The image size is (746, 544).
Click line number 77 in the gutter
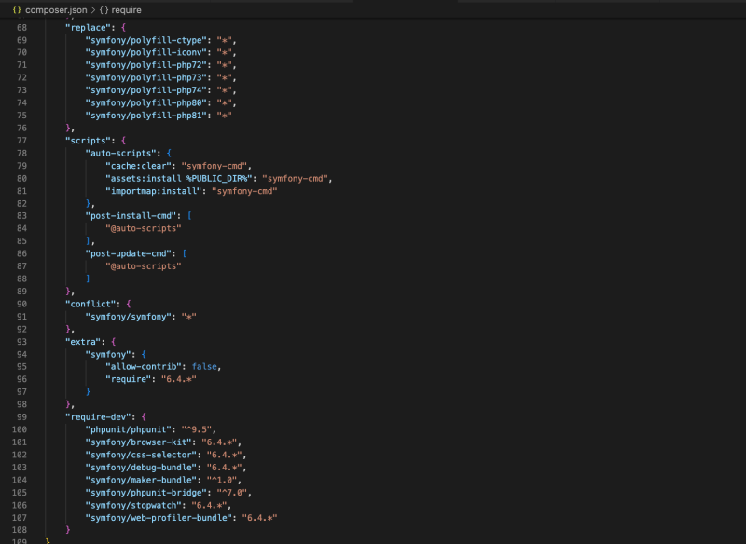[21, 141]
